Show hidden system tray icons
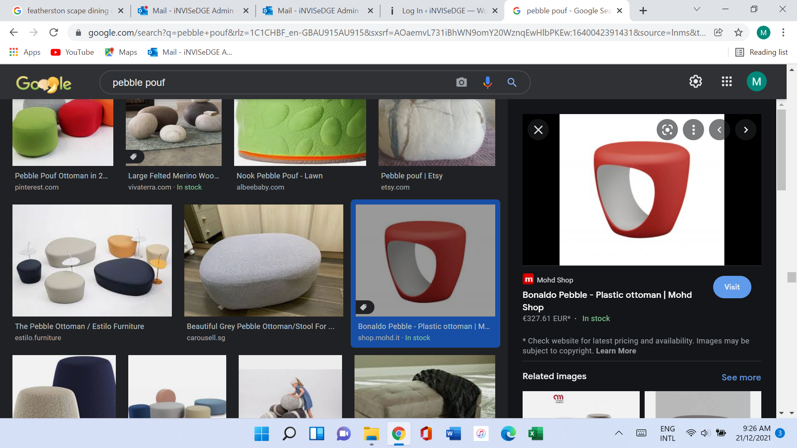This screenshot has width=797, height=448. coord(619,433)
